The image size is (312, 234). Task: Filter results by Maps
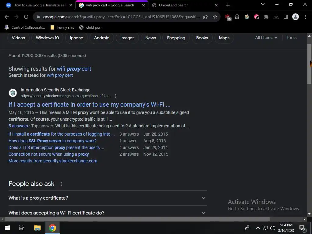[224, 38]
